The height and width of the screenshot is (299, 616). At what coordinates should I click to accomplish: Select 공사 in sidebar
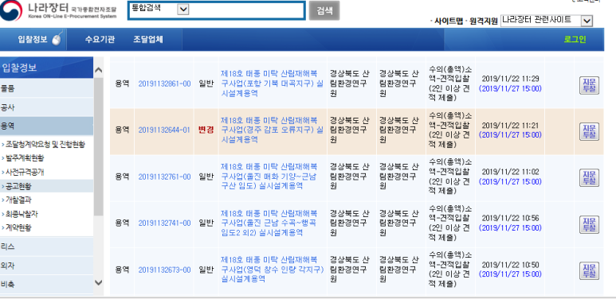pos(47,107)
